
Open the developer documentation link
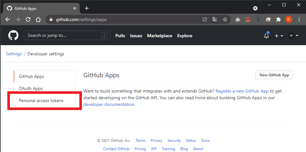tap(109, 104)
